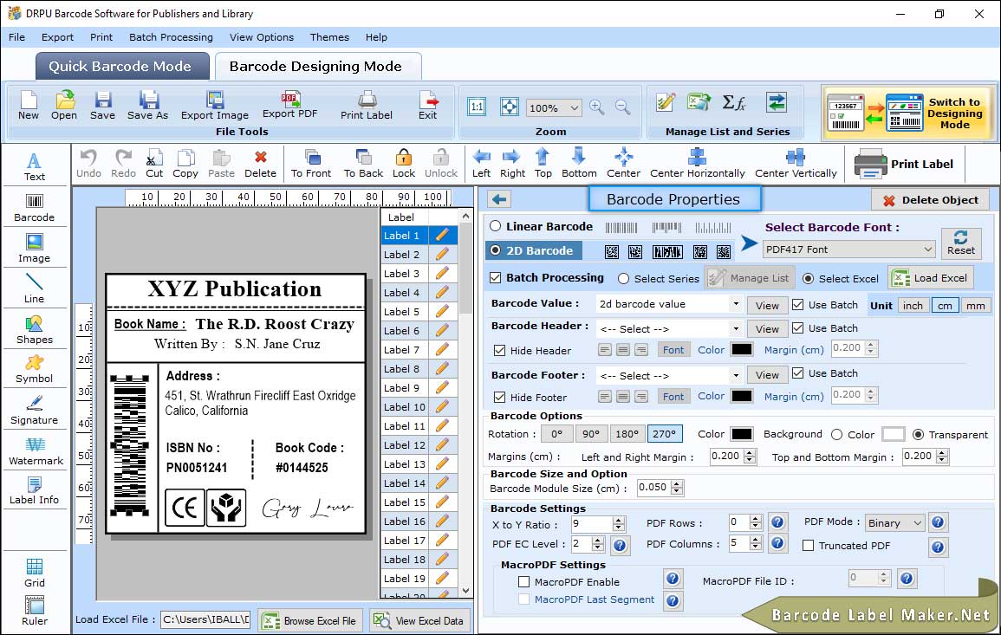This screenshot has width=1001, height=635.
Task: Add a Signature object
Action: (34, 411)
